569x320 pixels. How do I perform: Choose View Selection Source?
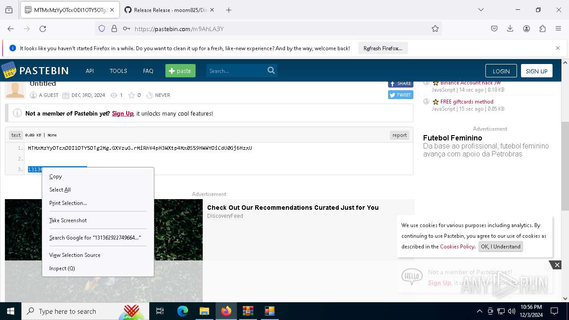click(98, 255)
